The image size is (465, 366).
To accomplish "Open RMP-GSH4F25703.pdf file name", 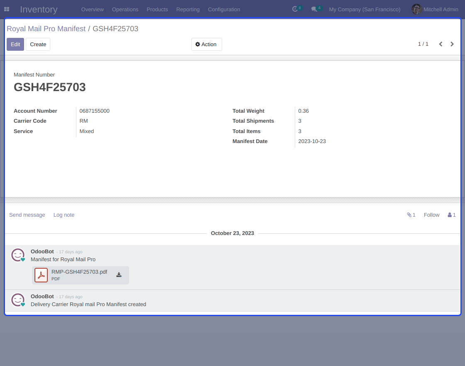I will 79,272.
